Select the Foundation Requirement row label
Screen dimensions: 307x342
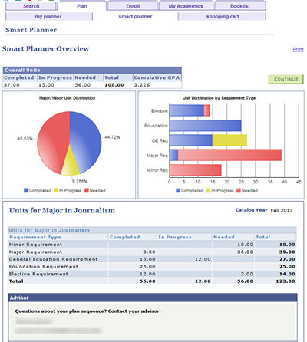click(x=44, y=267)
